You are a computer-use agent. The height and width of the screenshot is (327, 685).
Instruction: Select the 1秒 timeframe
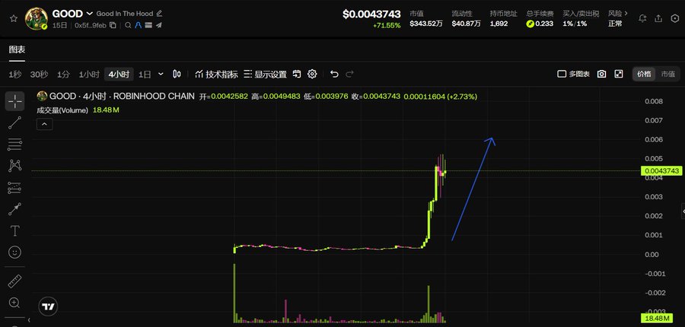15,75
